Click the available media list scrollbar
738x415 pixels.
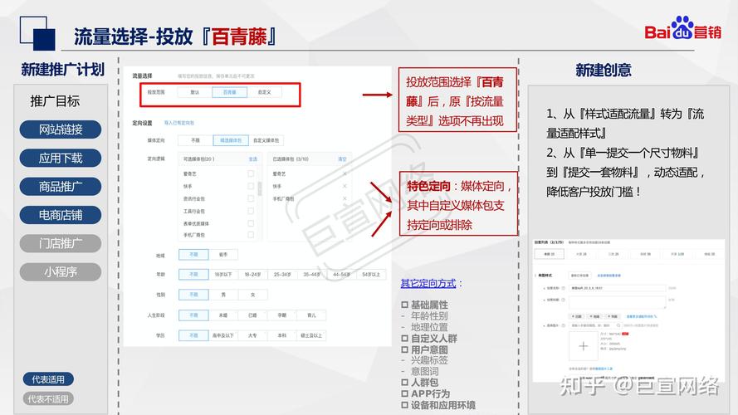259,188
